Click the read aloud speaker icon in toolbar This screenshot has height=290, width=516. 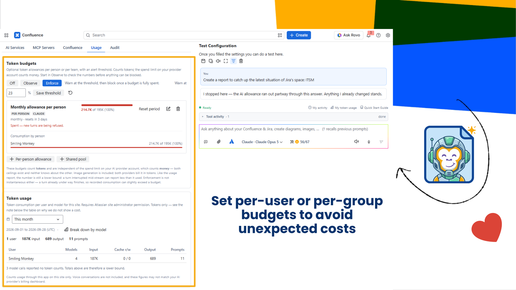pos(218,61)
